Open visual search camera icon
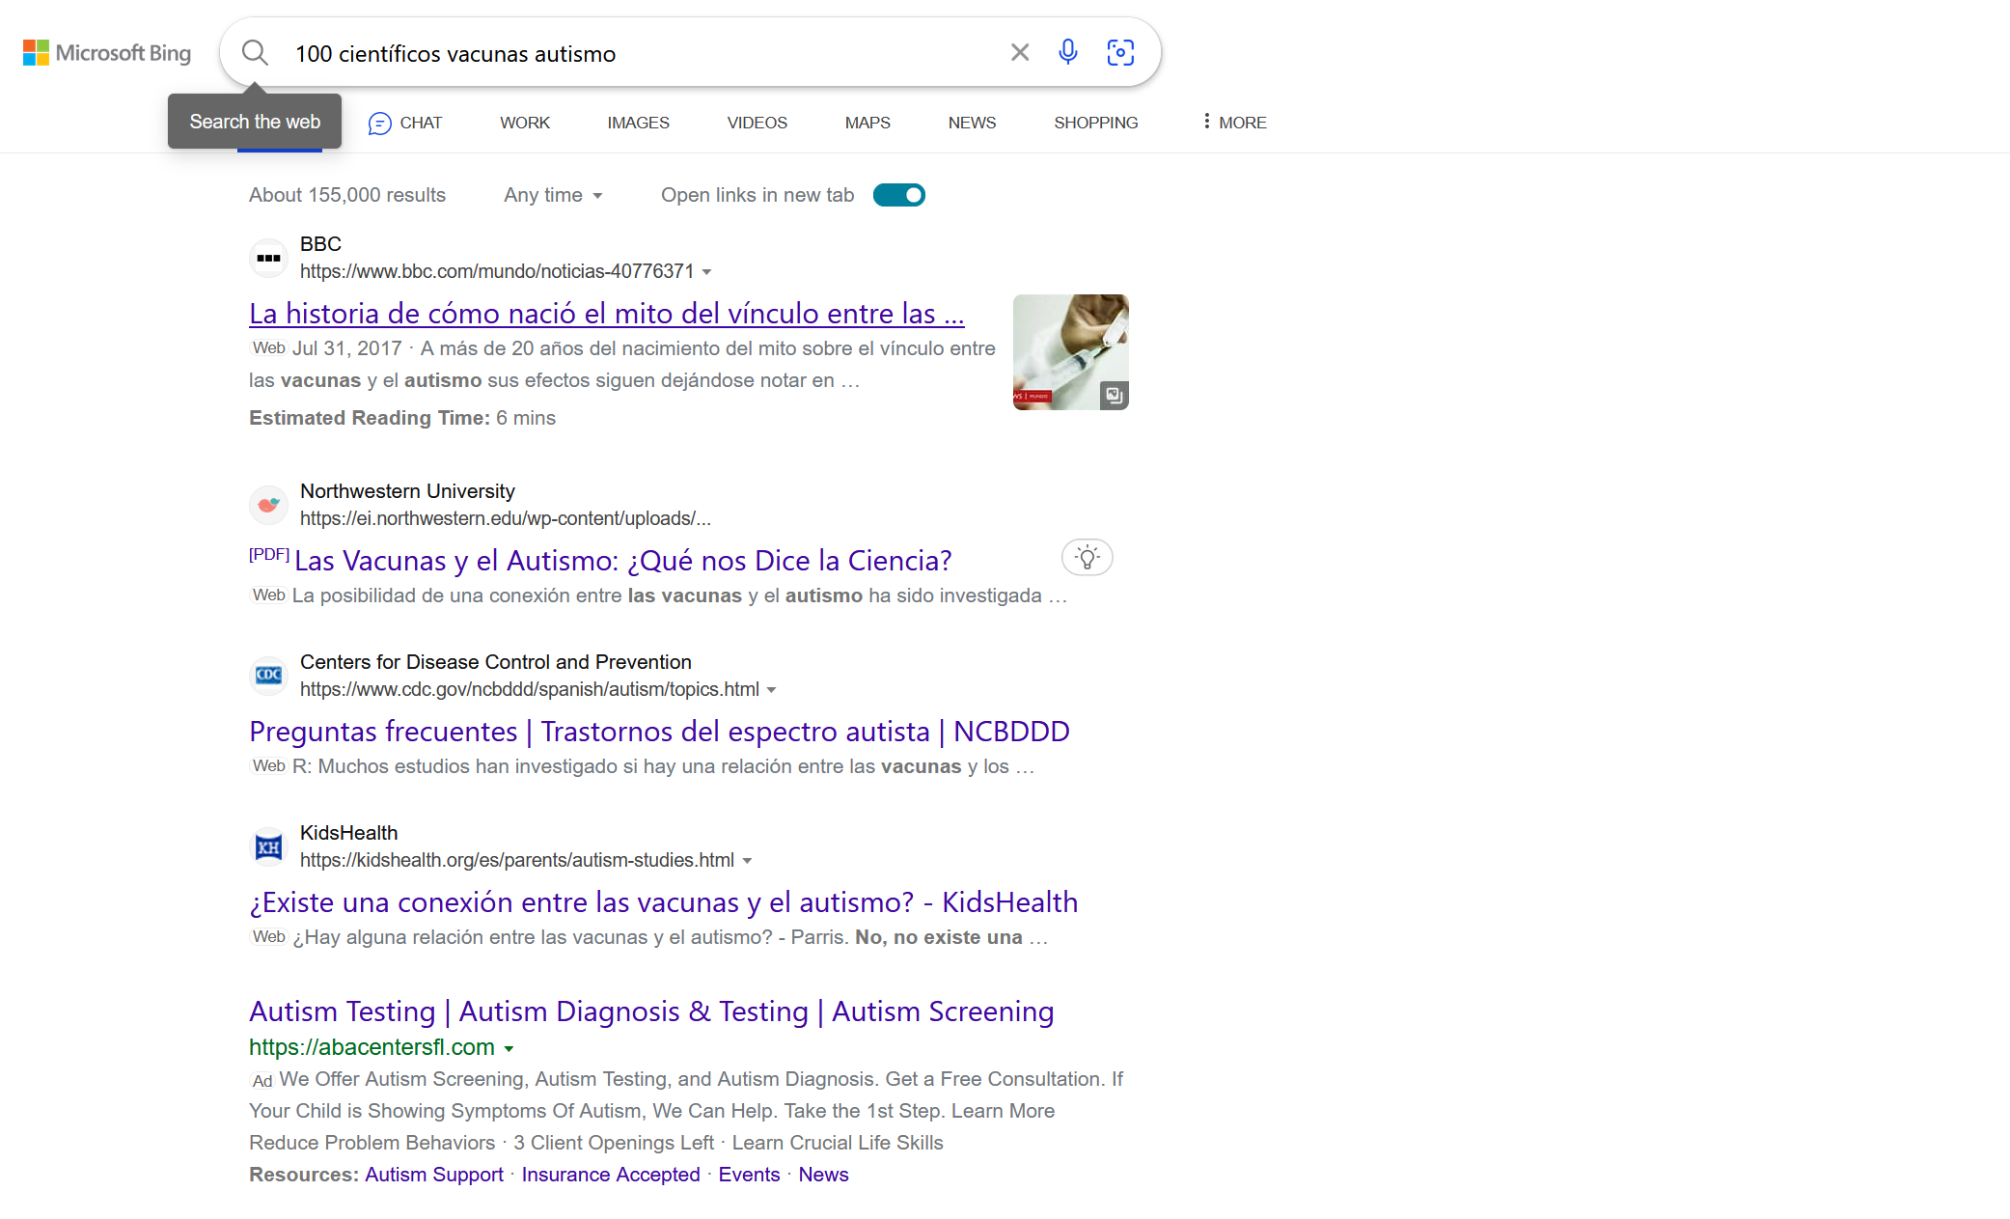Viewport: 2010px width, 1219px height. point(1120,52)
